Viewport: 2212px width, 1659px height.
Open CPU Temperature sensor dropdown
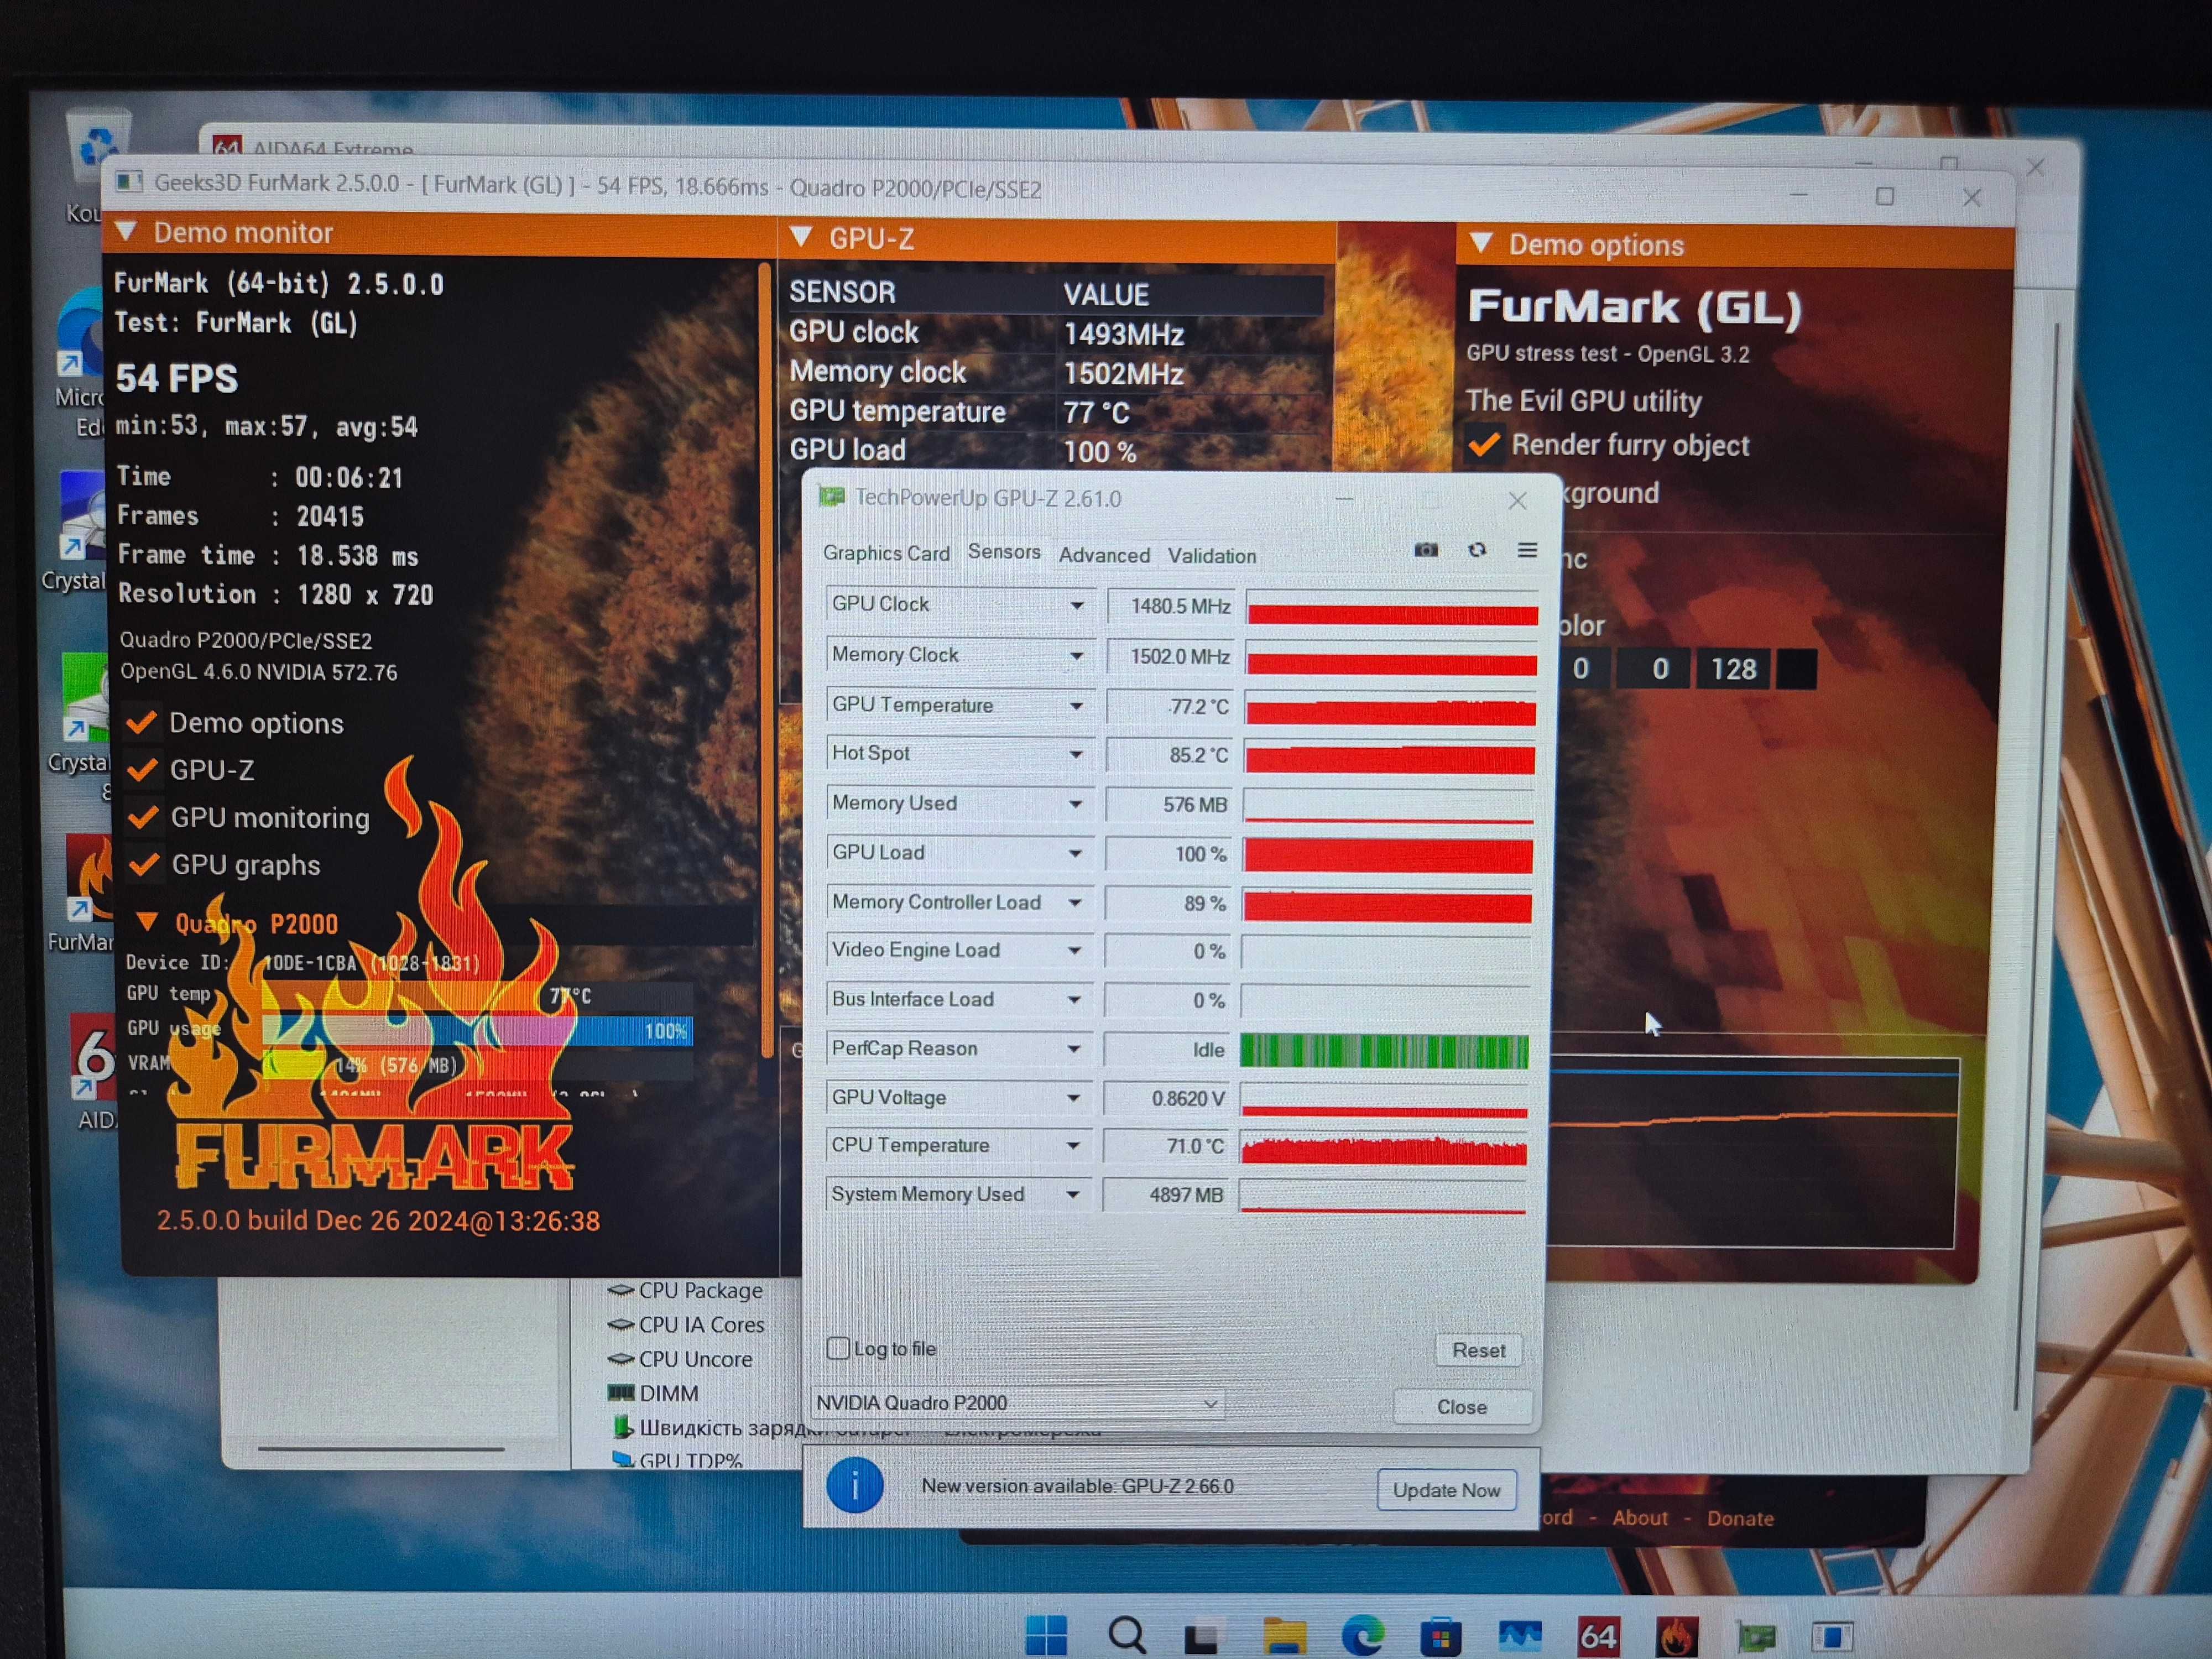[x=1073, y=1146]
